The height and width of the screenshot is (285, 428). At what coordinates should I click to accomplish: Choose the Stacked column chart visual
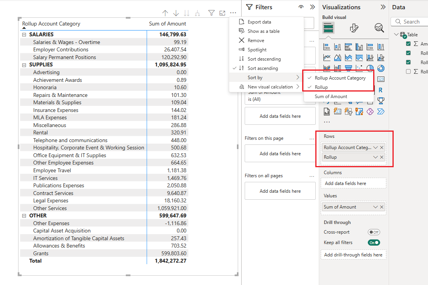pos(337,47)
